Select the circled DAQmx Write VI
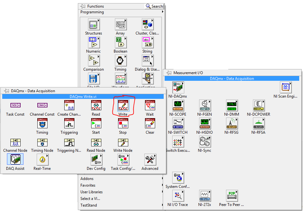 point(123,105)
